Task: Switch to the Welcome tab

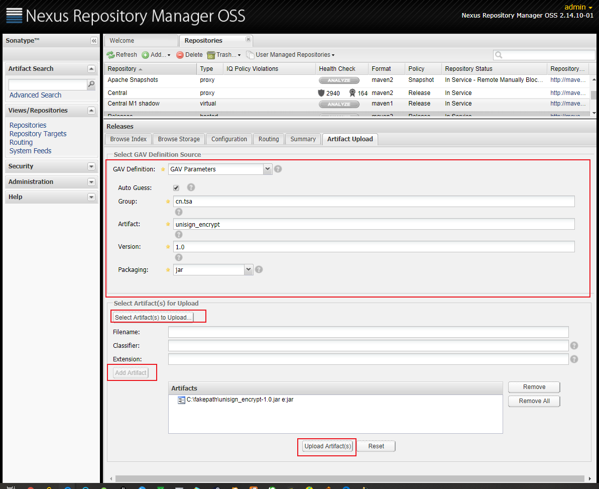Action: click(x=141, y=41)
